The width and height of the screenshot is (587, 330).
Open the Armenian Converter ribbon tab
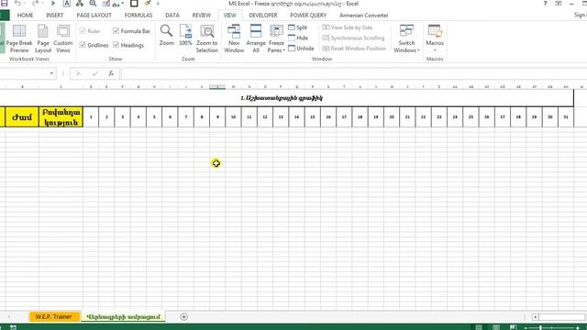pos(364,15)
